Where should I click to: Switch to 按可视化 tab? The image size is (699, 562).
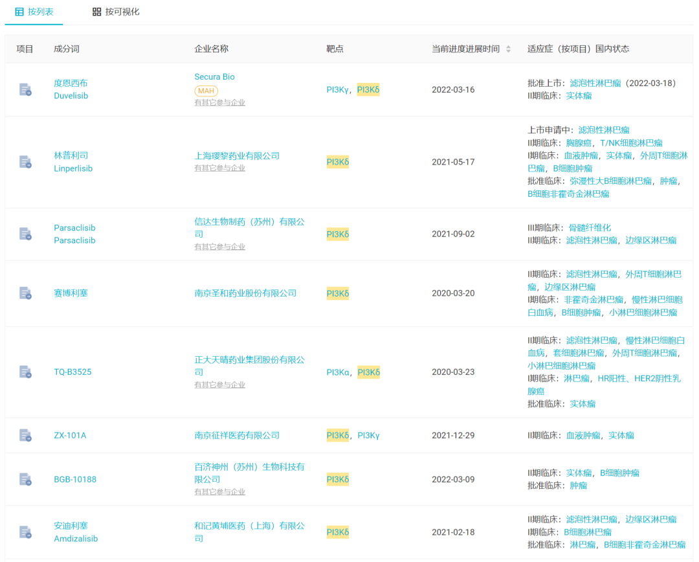[116, 12]
